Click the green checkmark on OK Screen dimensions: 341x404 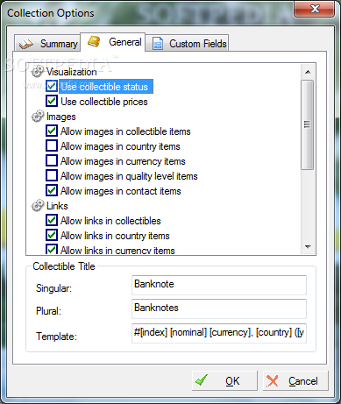202,380
